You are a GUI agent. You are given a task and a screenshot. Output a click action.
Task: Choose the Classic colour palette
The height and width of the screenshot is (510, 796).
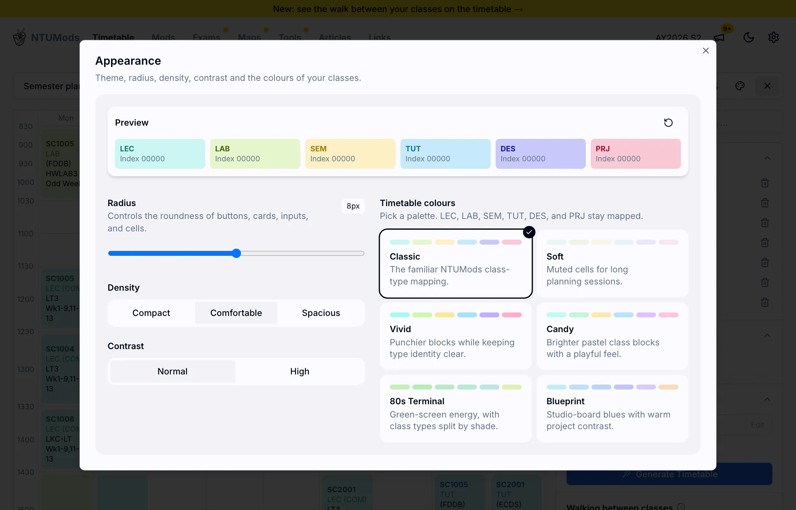(x=456, y=263)
